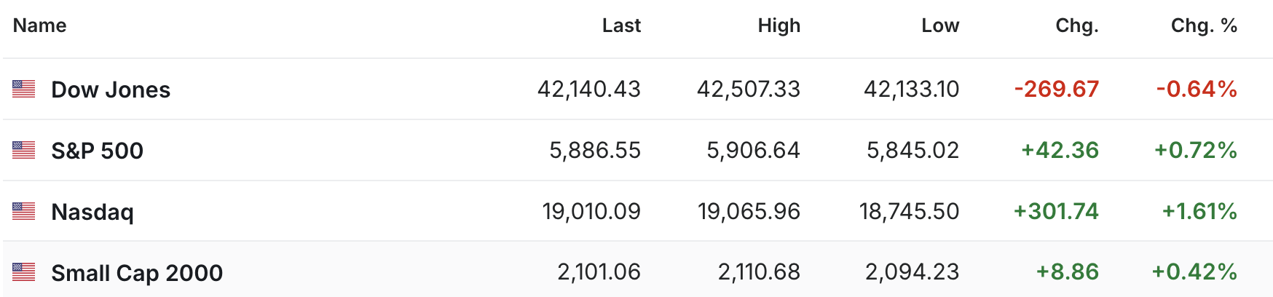1273x297 pixels.
Task: Click the Small Cap 2000 low value 2,094.23
Action: pyautogui.click(x=913, y=272)
